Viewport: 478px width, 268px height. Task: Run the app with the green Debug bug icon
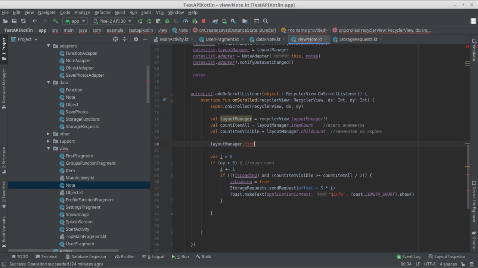point(167,21)
